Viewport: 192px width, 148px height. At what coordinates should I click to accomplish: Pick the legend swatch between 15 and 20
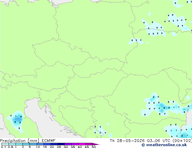pyautogui.click(x=47, y=144)
